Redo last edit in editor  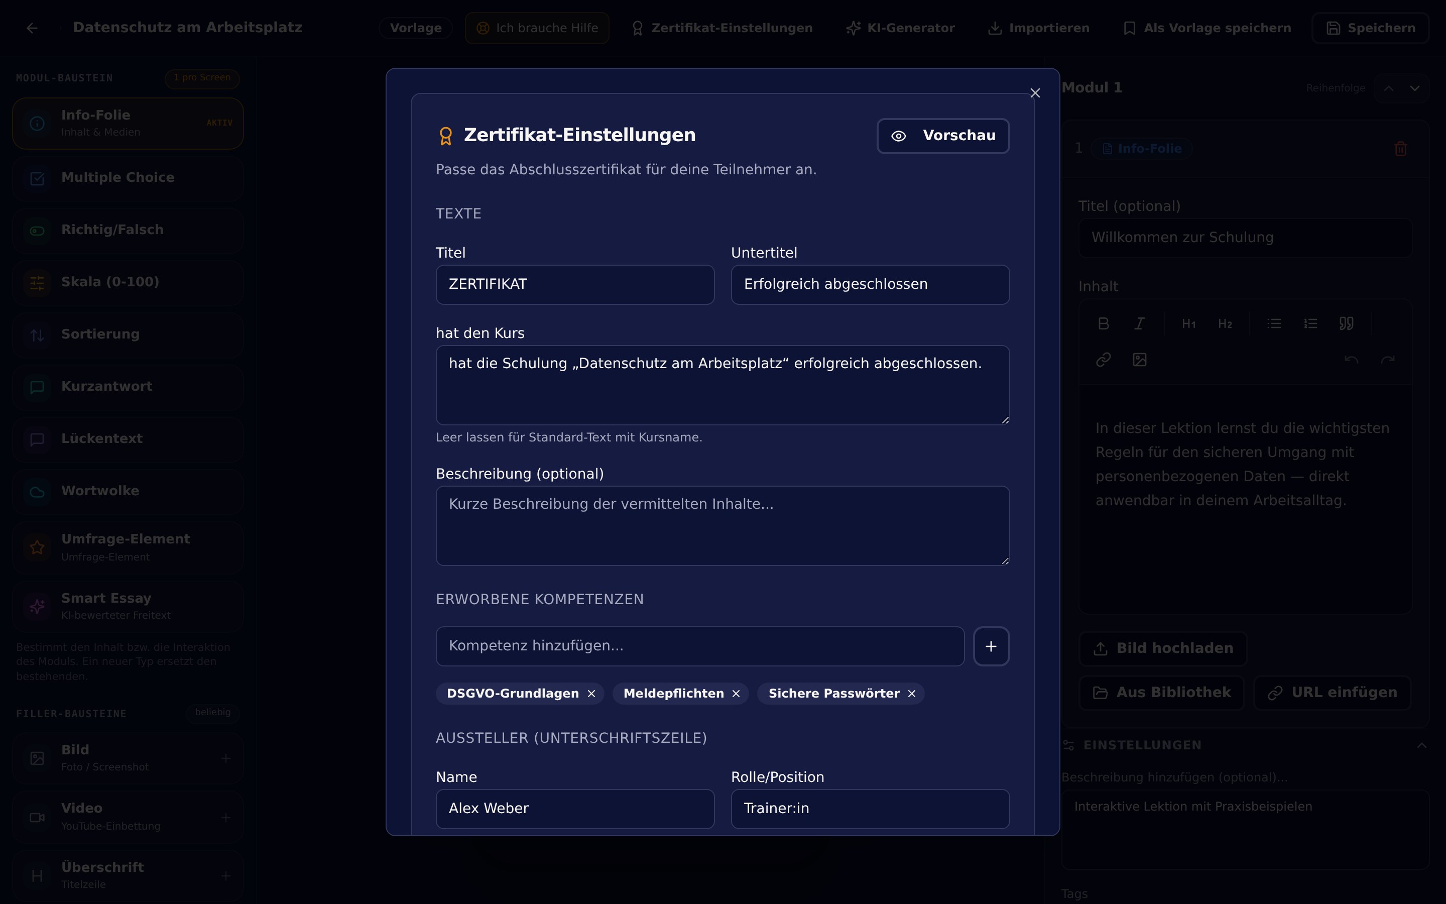[1387, 360]
